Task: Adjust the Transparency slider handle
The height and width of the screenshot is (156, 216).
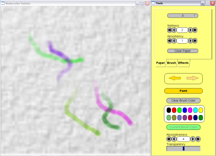Action: point(184,149)
